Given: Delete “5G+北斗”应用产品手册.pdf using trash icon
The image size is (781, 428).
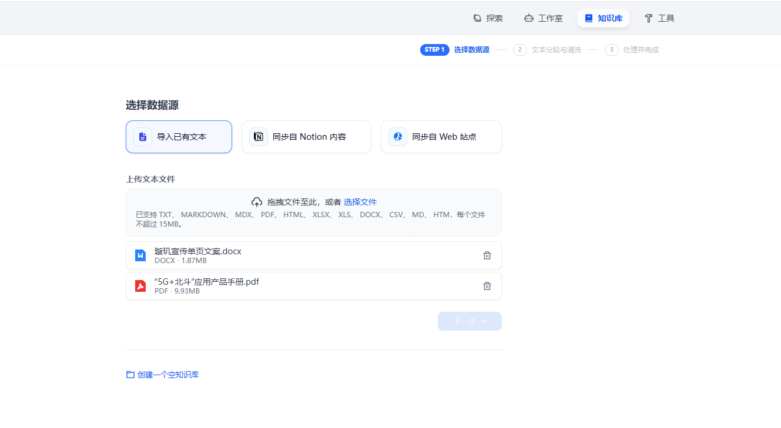Looking at the screenshot, I should (487, 286).
